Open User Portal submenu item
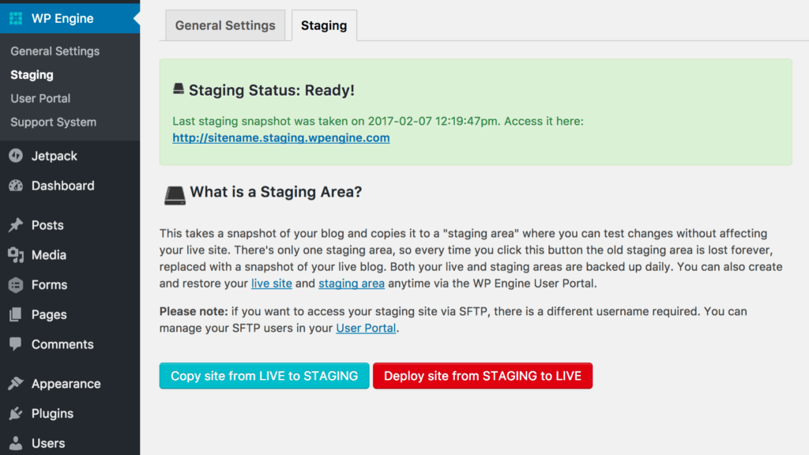Image resolution: width=809 pixels, height=455 pixels. (x=40, y=99)
